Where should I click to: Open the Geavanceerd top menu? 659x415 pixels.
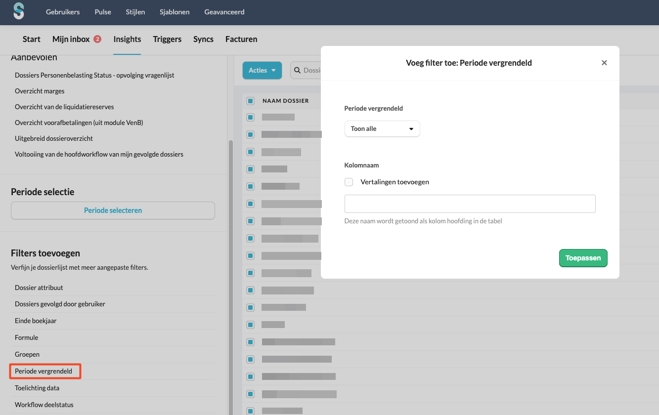tap(224, 12)
